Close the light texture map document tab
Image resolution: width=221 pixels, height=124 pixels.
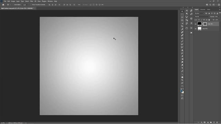click(x=35, y=8)
